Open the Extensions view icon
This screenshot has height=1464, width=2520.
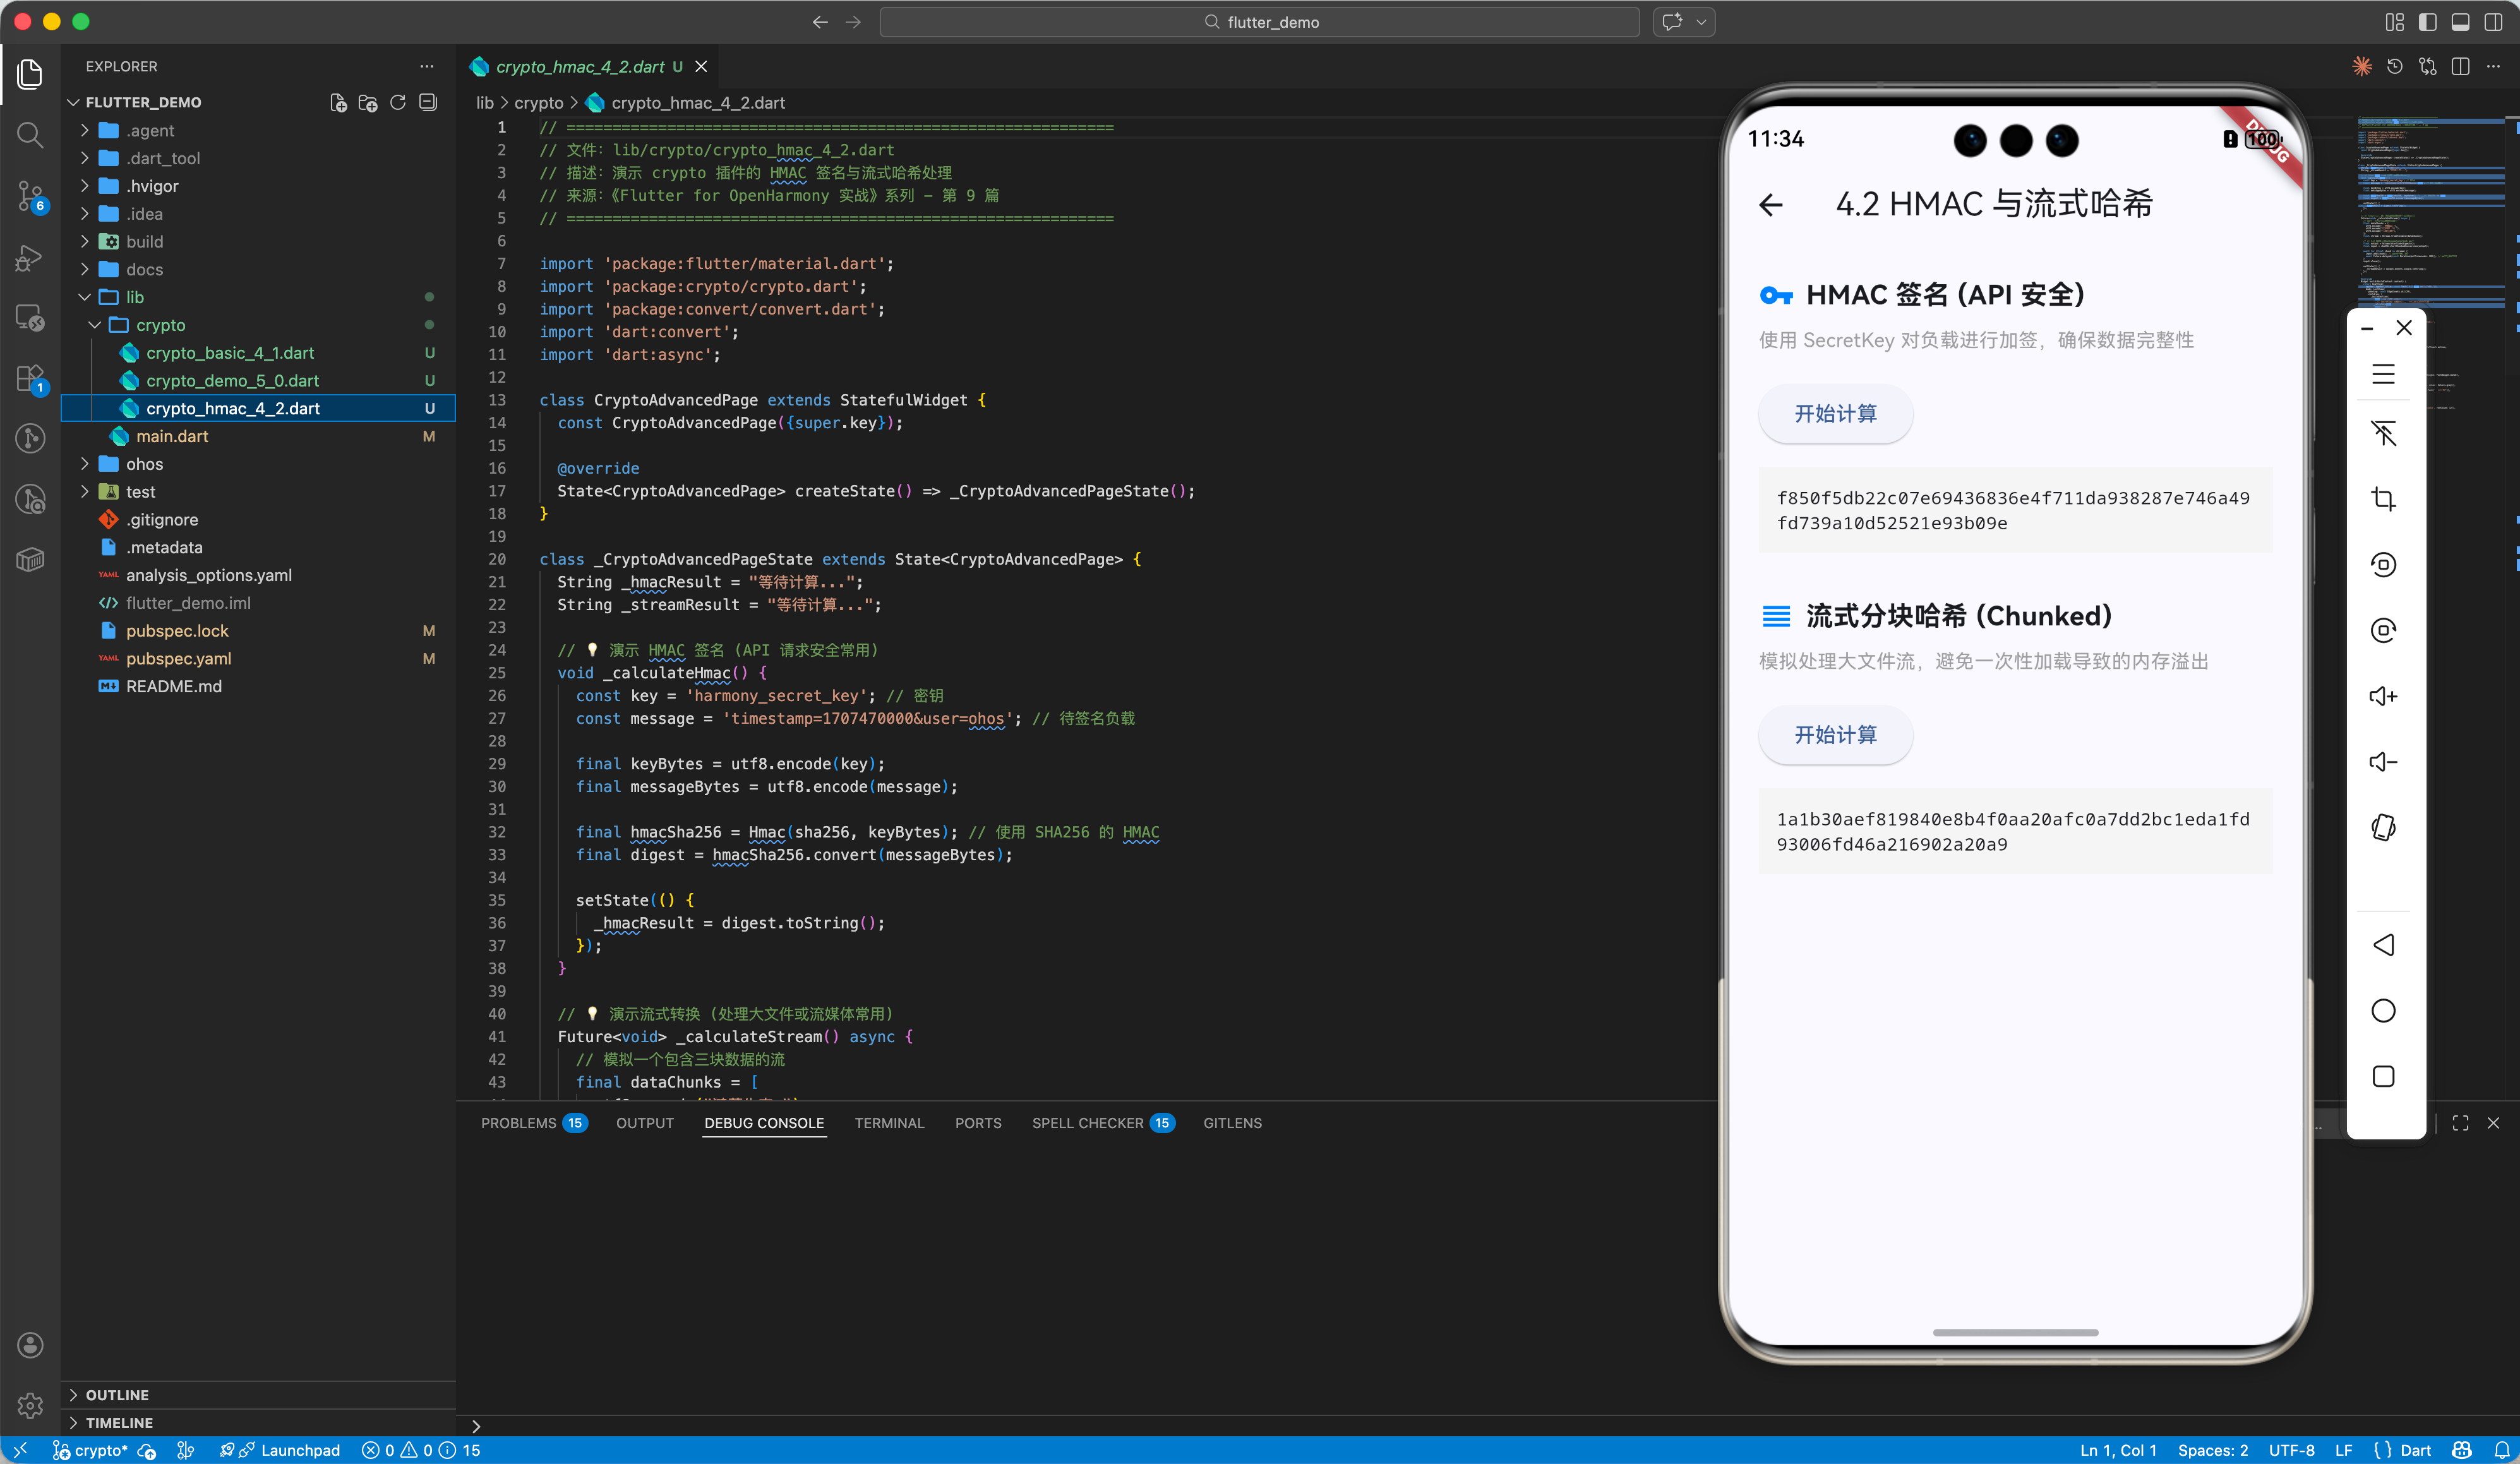tap(30, 379)
